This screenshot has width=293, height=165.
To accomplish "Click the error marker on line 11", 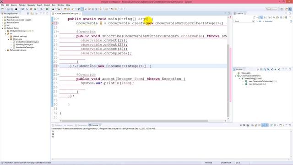I will [53, 23].
